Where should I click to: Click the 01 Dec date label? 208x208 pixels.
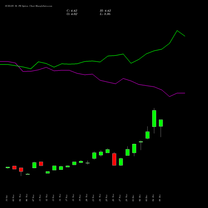(133, 198)
